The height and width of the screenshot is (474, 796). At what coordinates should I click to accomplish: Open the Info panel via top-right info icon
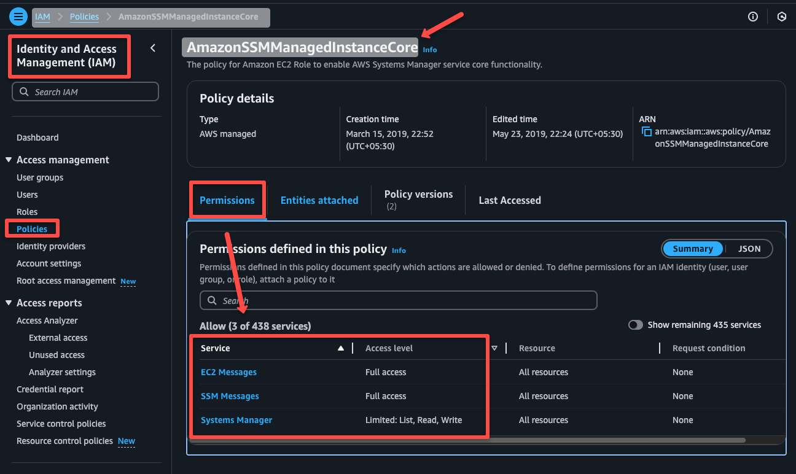coord(752,17)
